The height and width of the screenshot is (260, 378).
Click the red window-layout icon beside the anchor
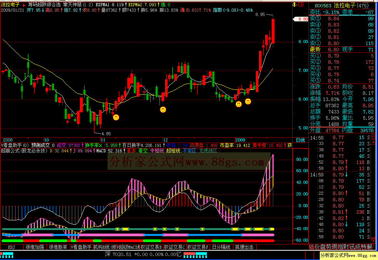pyautogui.click(x=301, y=4)
